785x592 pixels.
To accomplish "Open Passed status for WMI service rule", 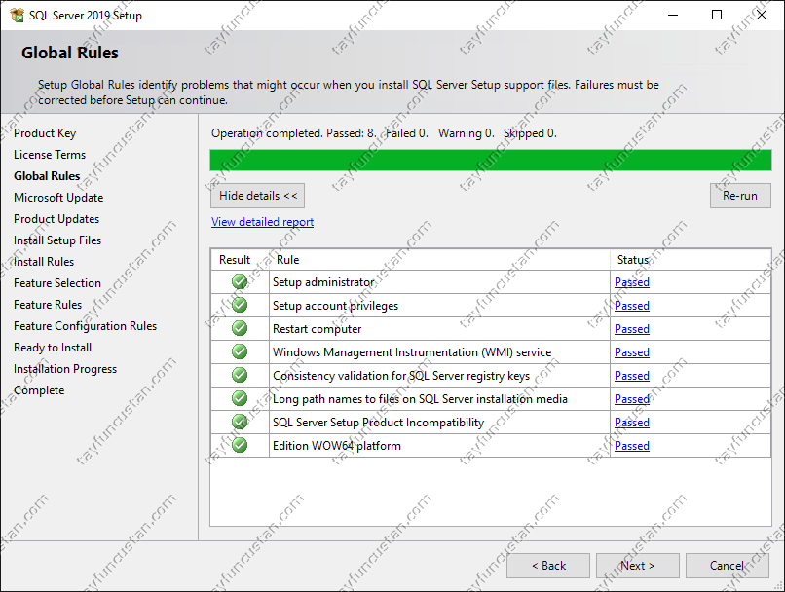I will pos(632,352).
